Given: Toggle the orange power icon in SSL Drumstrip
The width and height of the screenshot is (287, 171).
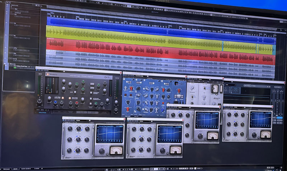Looking at the screenshot, I should pos(48,74).
